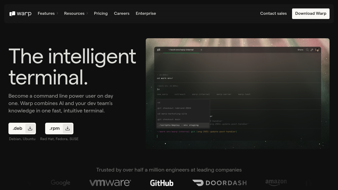
Task: Click the Warp Drive panel icon in the terminal
Action: [x=159, y=50]
